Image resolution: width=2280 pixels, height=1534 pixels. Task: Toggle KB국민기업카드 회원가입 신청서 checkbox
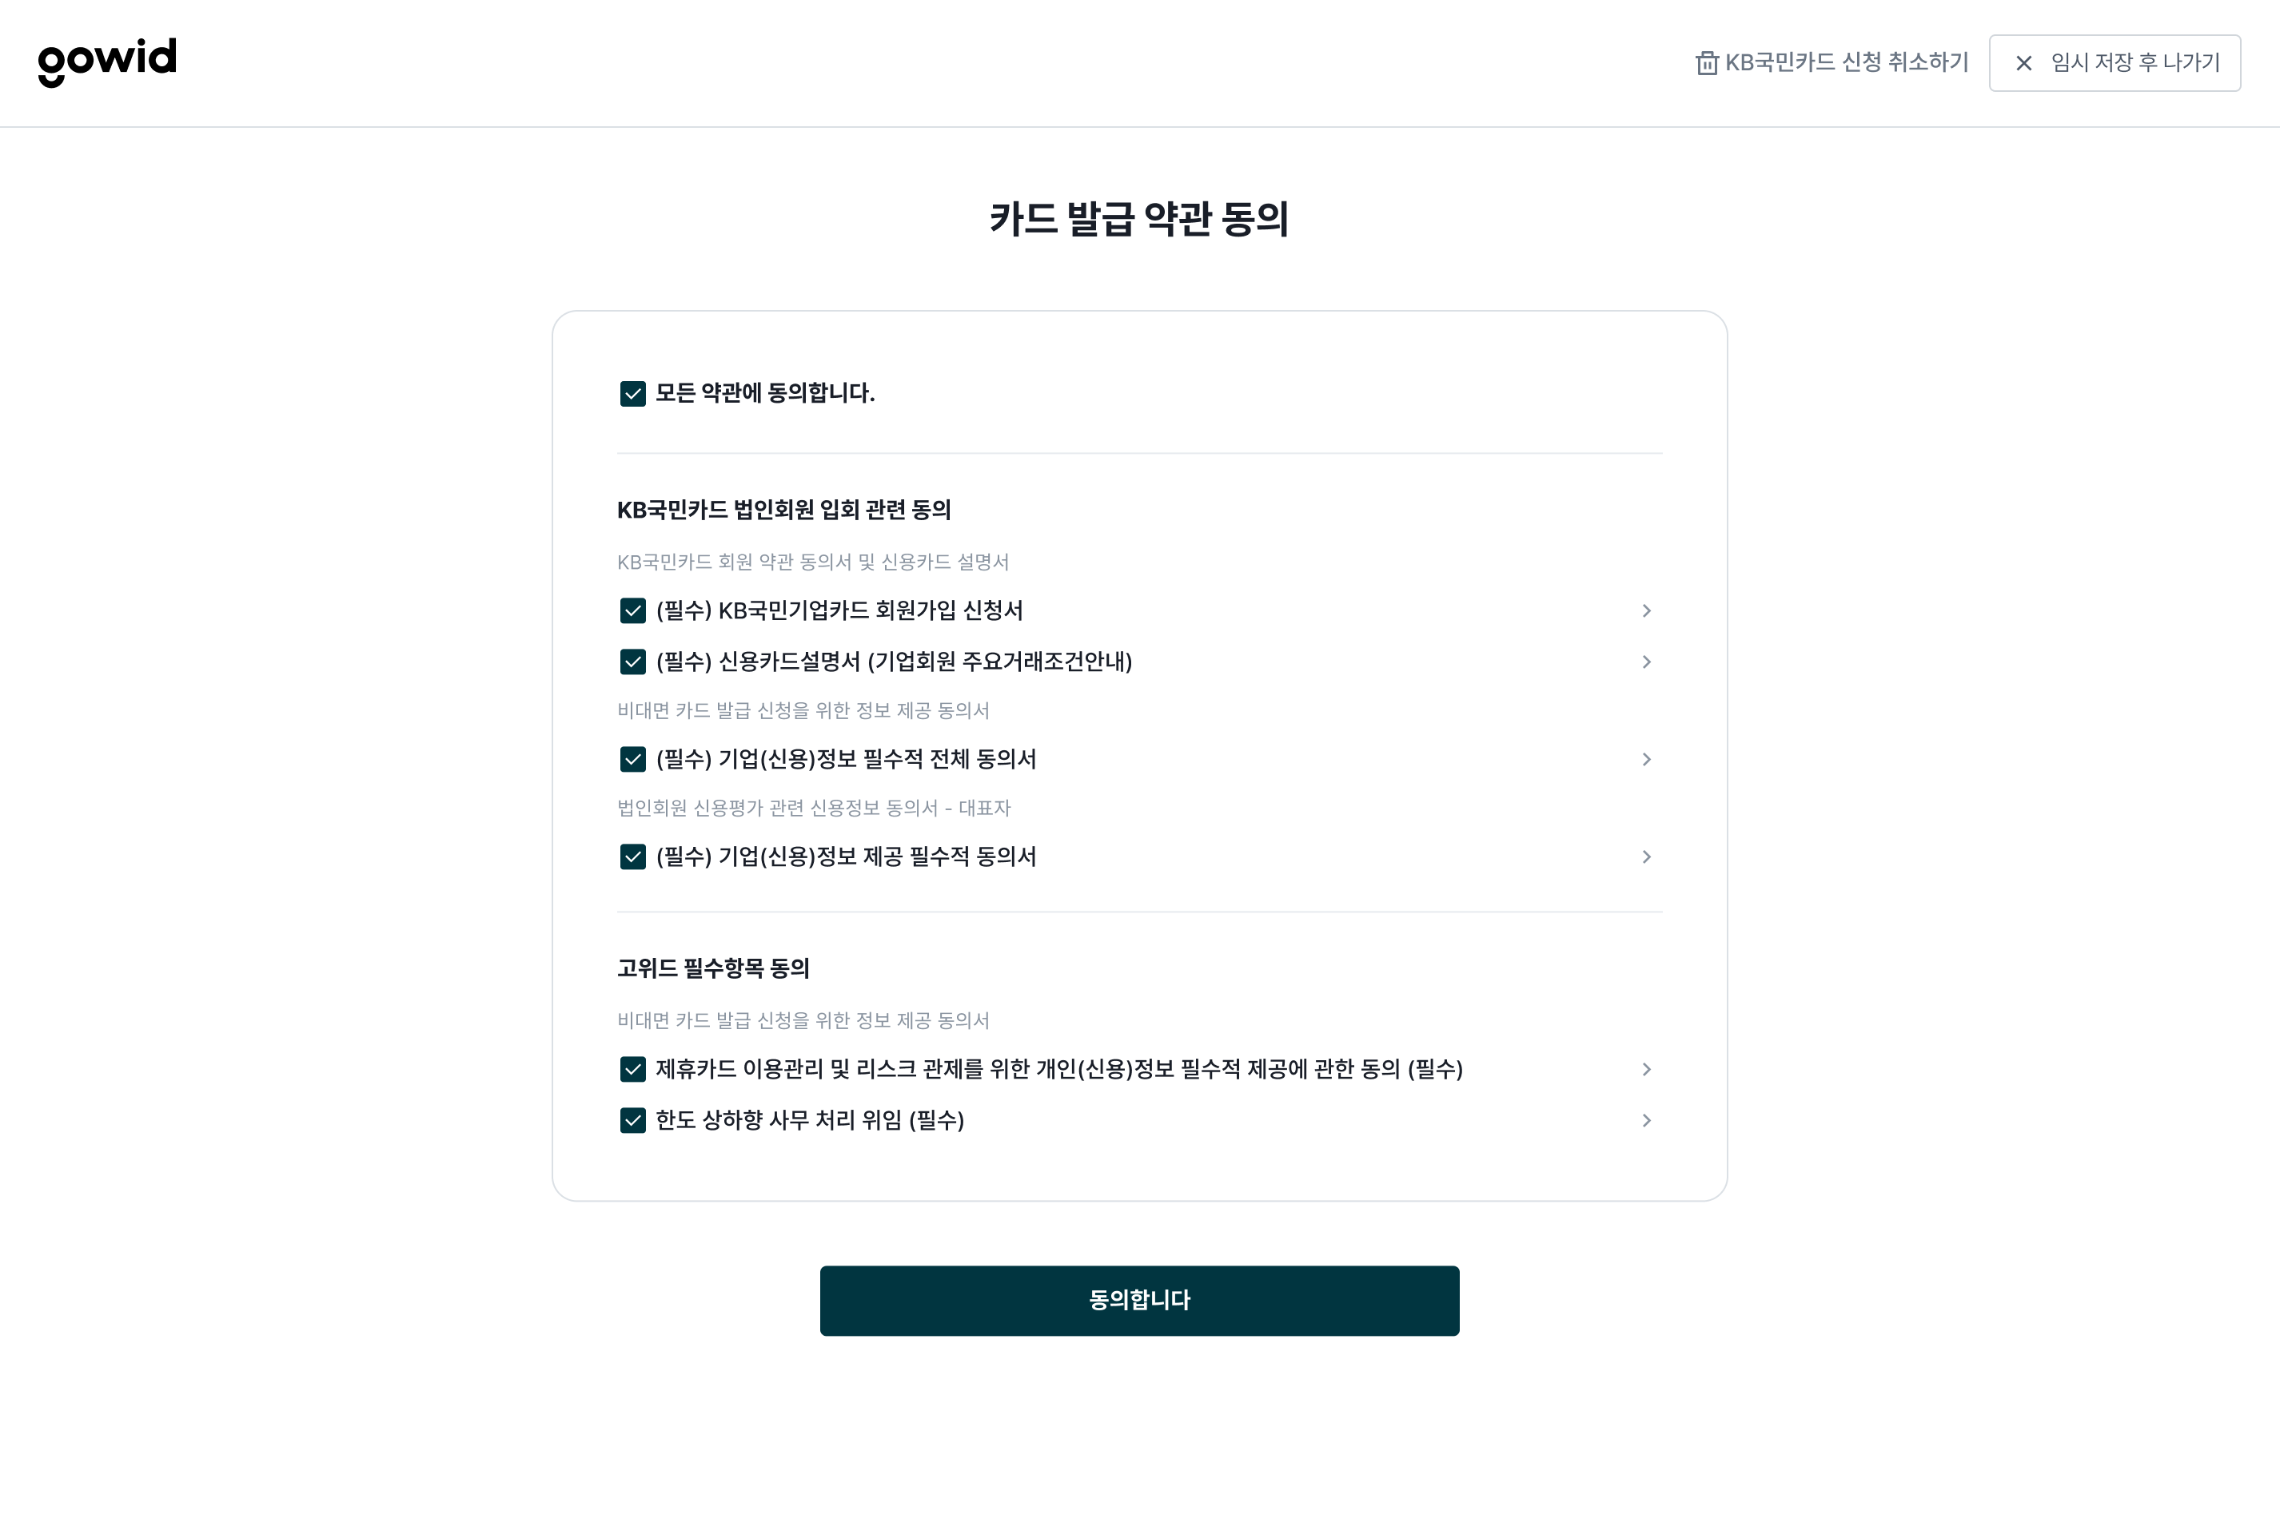pyautogui.click(x=632, y=610)
